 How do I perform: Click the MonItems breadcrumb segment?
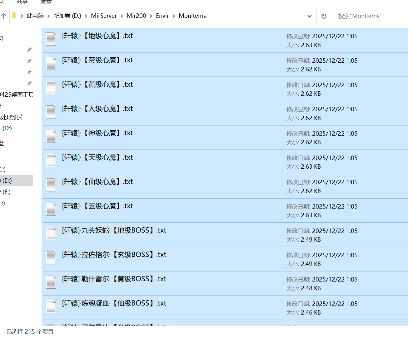tap(192, 16)
